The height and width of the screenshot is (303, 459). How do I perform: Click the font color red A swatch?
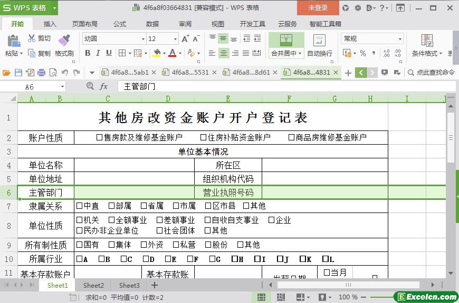tap(172, 53)
